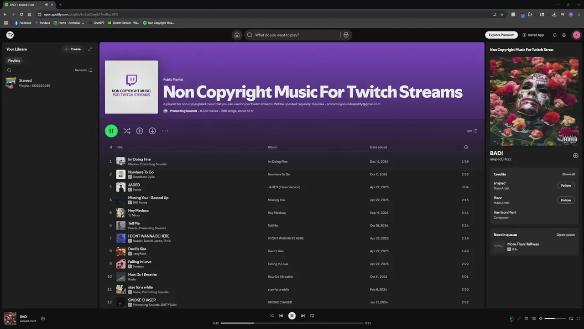Screen dimensions: 584x329
Task: Open Recents sort dropdown in library
Action: pos(83,70)
